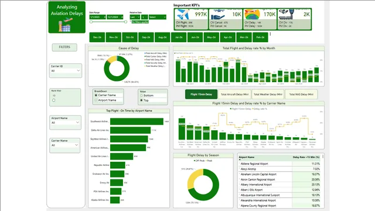Click 'Albany International Airport' row
This screenshot has width=375, height=211.
[x=279, y=185]
